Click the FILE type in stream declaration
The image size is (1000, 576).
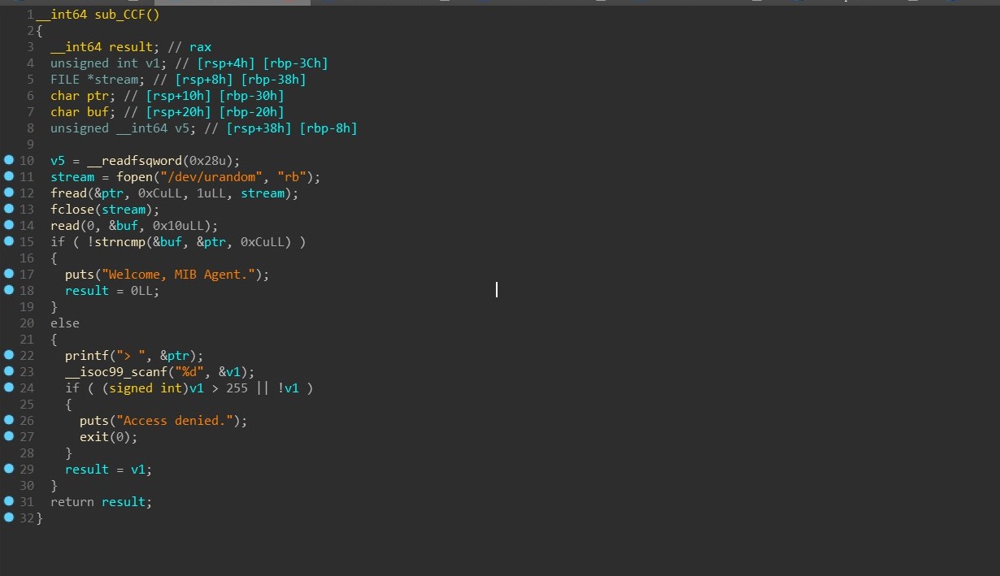(64, 80)
